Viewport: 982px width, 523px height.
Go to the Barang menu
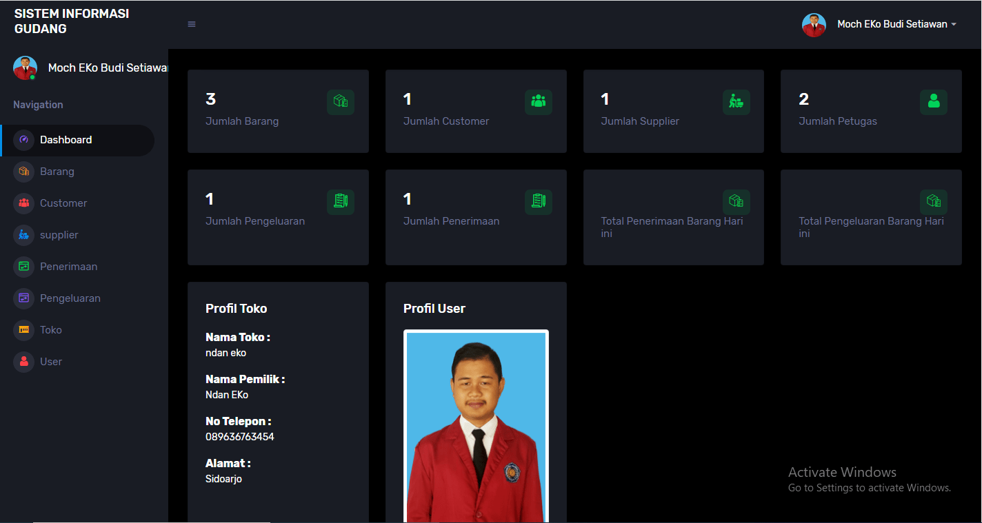click(x=57, y=172)
